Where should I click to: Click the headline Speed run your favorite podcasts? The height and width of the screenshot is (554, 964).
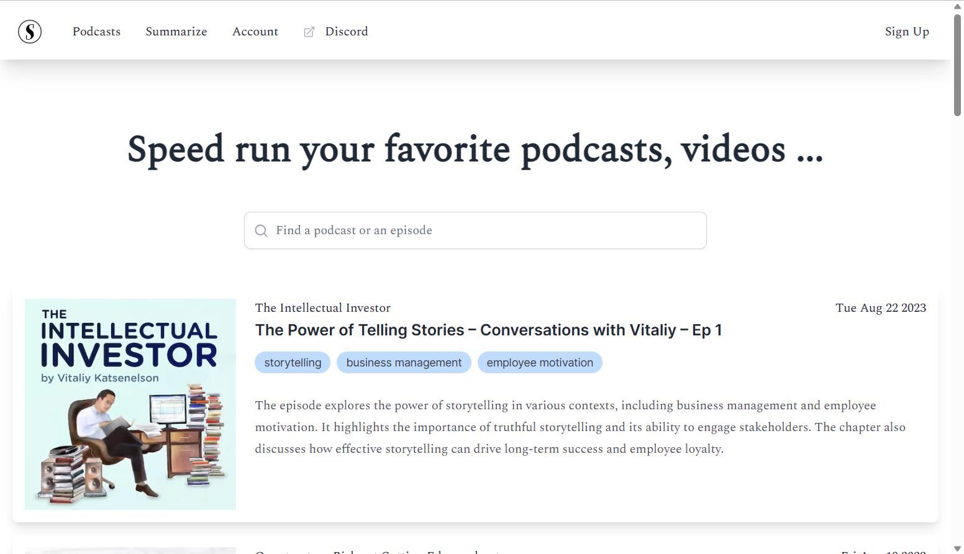[x=475, y=149]
